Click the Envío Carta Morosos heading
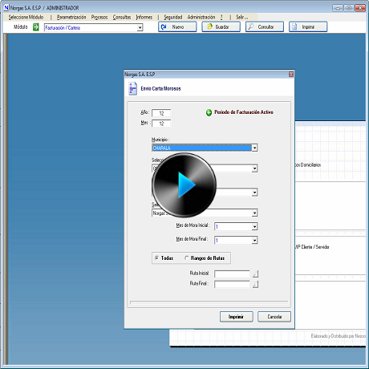369x369 pixels. pos(160,88)
